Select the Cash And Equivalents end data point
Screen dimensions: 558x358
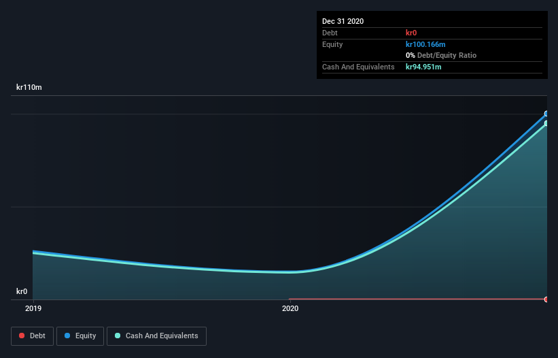coord(546,123)
